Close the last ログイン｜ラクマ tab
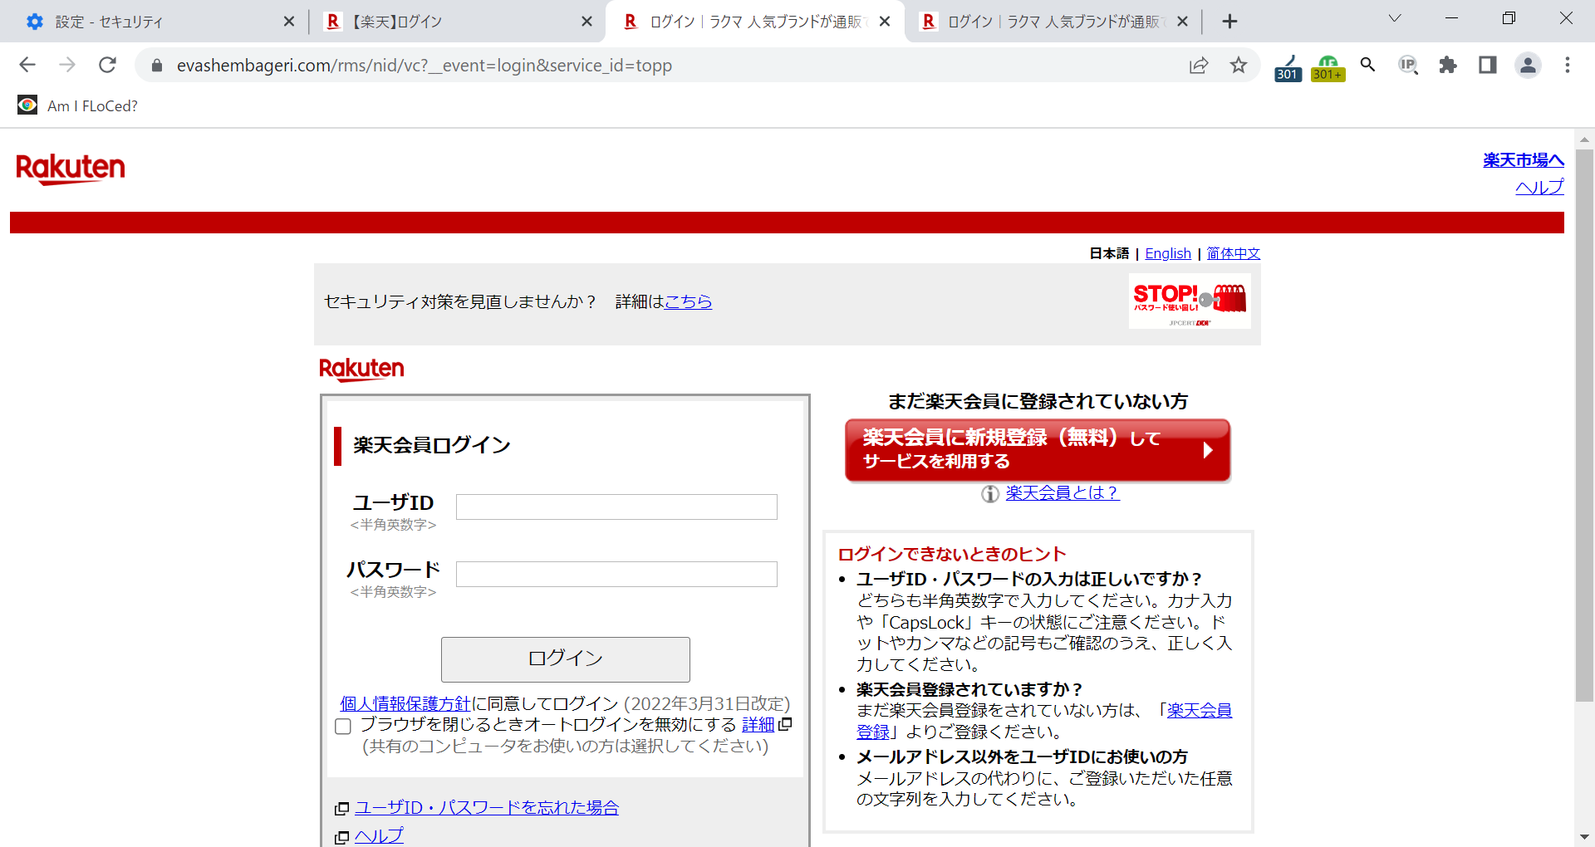The image size is (1595, 847). 1182,22
